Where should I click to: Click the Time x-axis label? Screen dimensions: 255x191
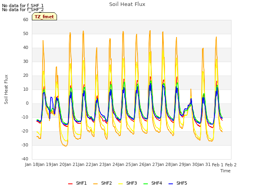pyautogui.click(x=226, y=171)
